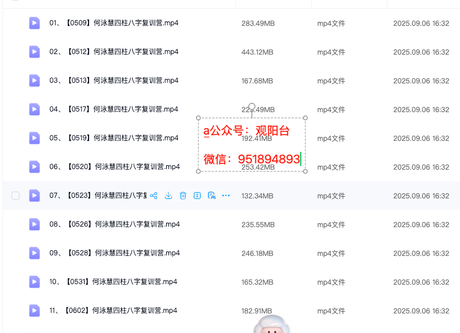Image resolution: width=460 pixels, height=333 pixels.
Task: Click the bottom-right resize handle of the text box
Action: 305,171
